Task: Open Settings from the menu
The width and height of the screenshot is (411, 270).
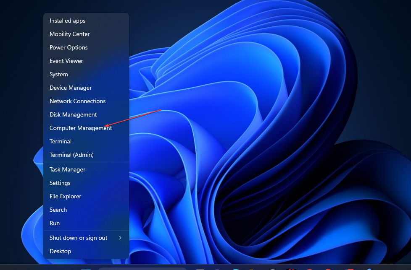Action: [x=60, y=183]
